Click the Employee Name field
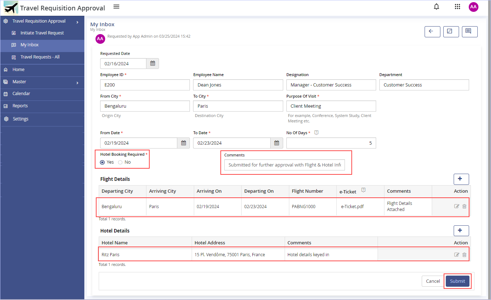 tap(238, 85)
